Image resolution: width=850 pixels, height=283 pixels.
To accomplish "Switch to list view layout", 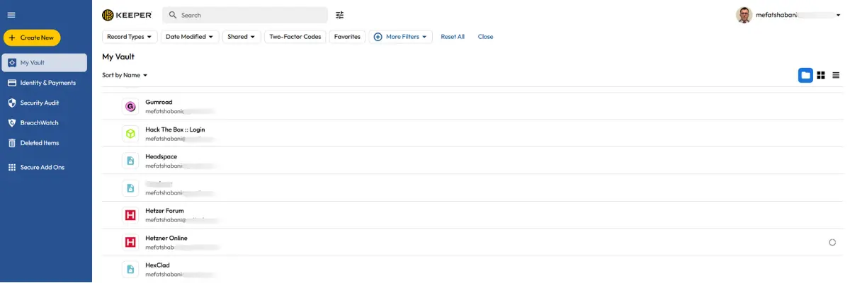I will (836, 75).
